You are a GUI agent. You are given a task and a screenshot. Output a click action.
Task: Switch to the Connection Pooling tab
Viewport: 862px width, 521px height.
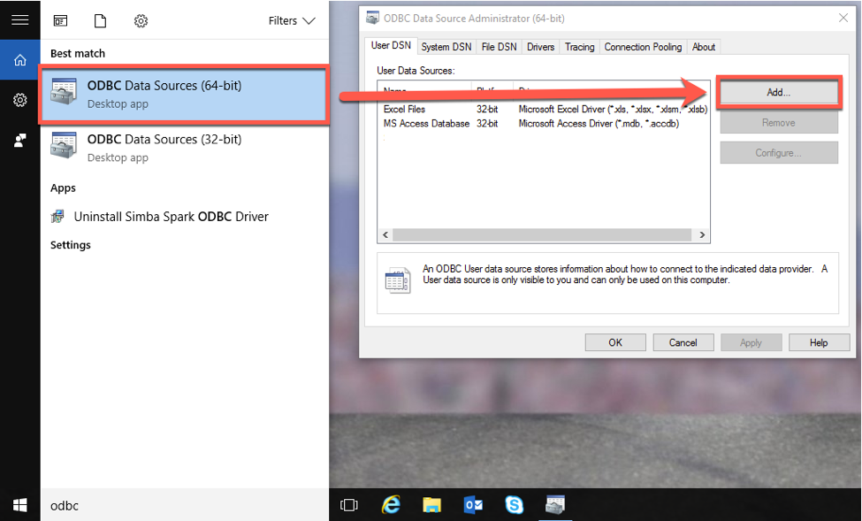(643, 47)
